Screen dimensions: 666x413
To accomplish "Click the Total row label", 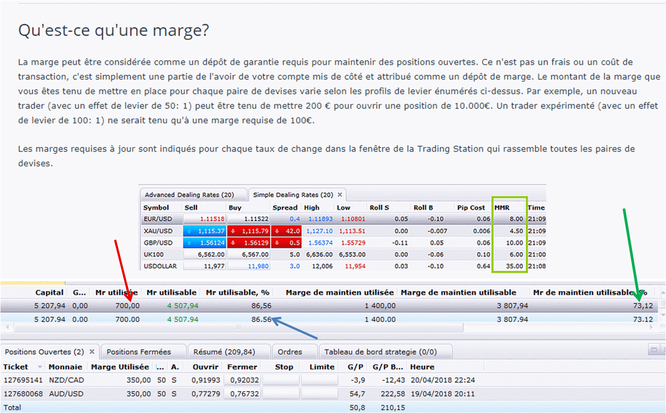I will 12,408.
